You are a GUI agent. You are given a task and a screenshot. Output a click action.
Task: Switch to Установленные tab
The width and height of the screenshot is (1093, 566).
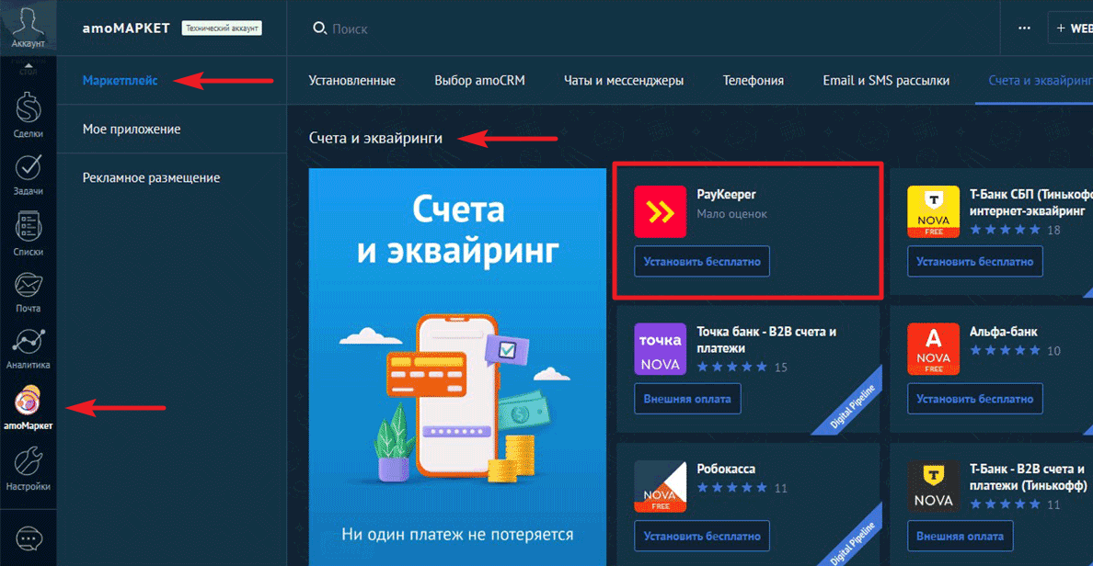point(351,80)
